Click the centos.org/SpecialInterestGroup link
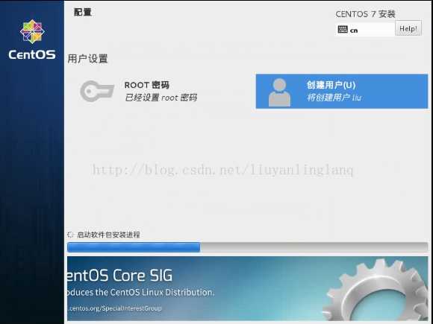This screenshot has height=324, width=433. [x=115, y=308]
